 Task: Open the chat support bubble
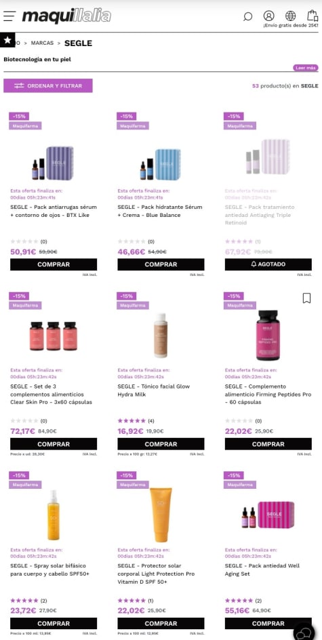click(304, 633)
